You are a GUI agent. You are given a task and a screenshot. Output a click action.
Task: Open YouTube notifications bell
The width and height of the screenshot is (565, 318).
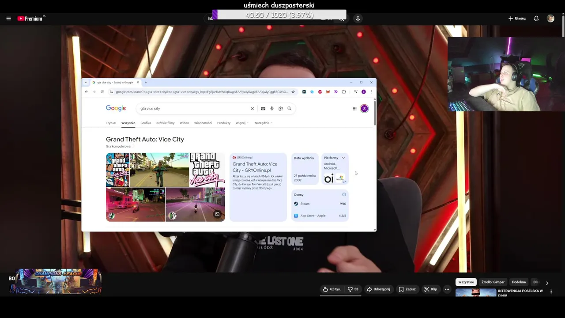pos(536,19)
